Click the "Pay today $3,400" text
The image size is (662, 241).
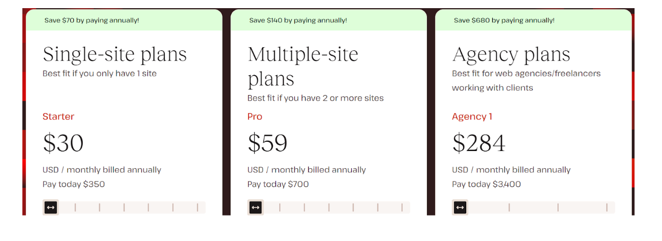(x=486, y=184)
